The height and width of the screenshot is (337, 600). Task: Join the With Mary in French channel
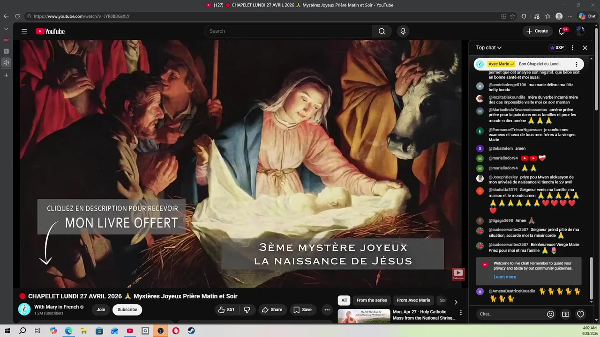tap(101, 310)
